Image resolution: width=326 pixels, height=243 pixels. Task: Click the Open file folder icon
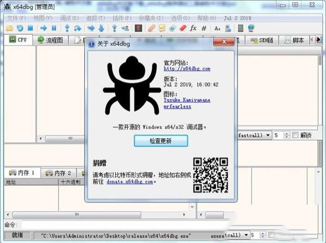click(10, 28)
